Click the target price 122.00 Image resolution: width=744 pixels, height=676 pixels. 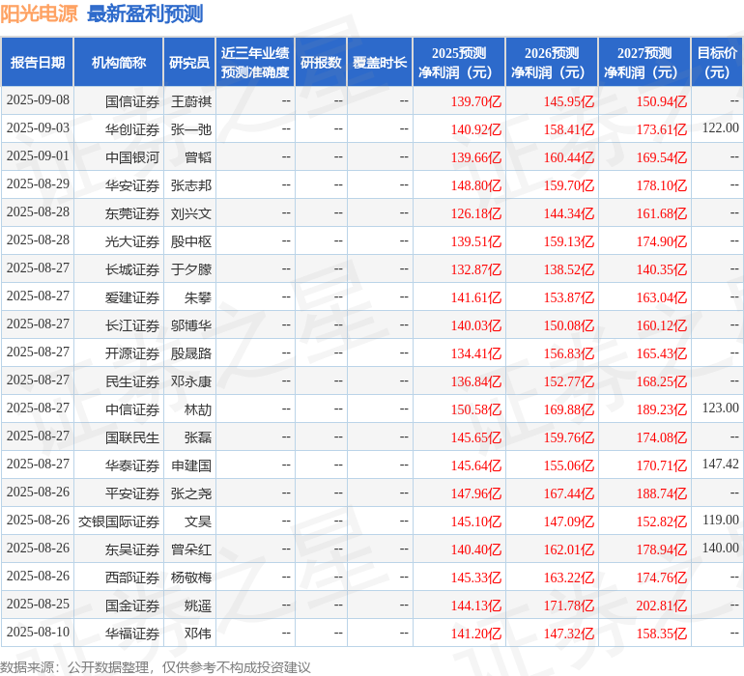pyautogui.click(x=720, y=127)
